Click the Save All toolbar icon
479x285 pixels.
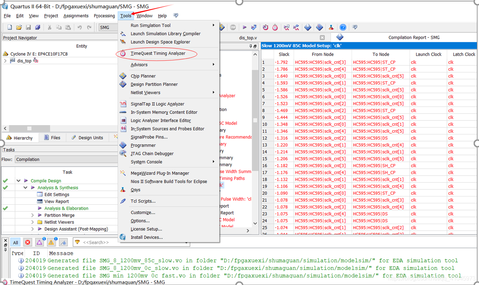tap(38, 27)
